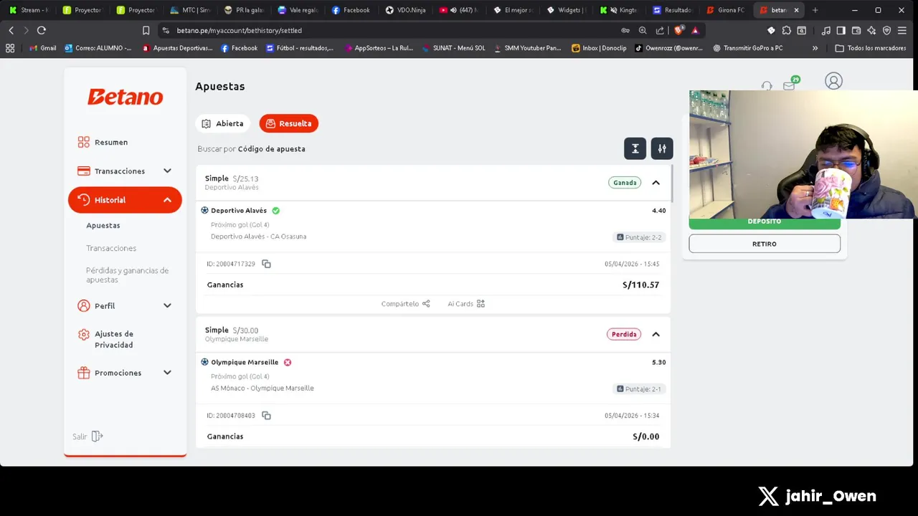Viewport: 918px width, 516px height.
Task: Click the VPN shield toolbar icon
Action: point(886,30)
